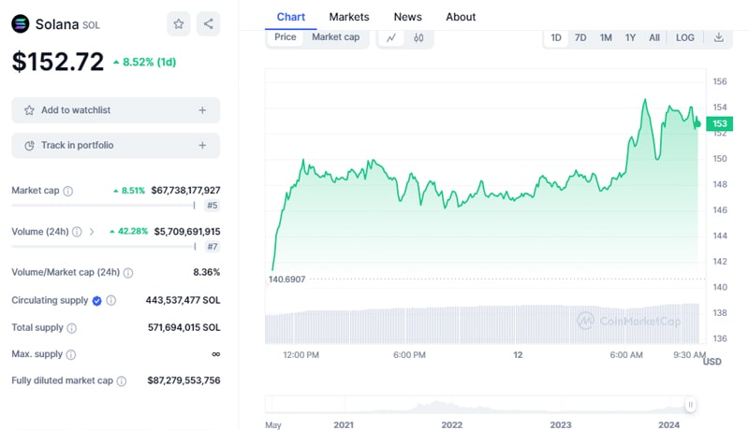Click the Circulating supply verified badge
Screen dimensions: 749x430
(x=97, y=301)
